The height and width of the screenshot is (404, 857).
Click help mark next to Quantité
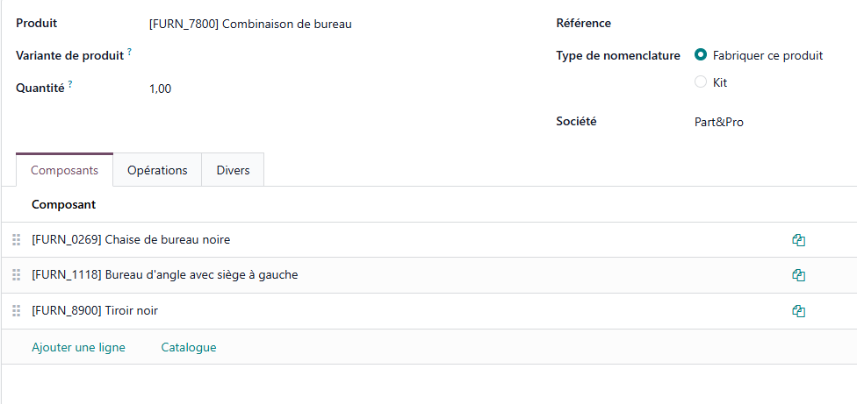(70, 85)
